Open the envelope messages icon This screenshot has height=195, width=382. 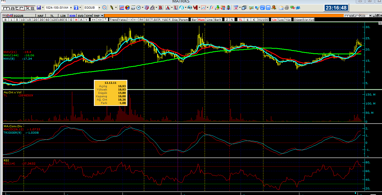(x=281, y=8)
